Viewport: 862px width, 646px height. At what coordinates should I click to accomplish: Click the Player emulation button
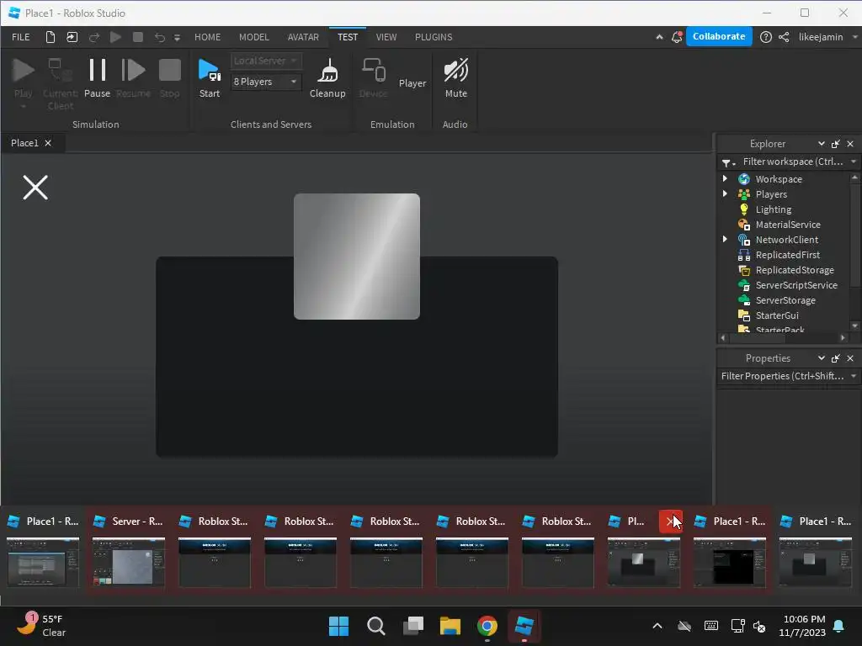click(412, 83)
